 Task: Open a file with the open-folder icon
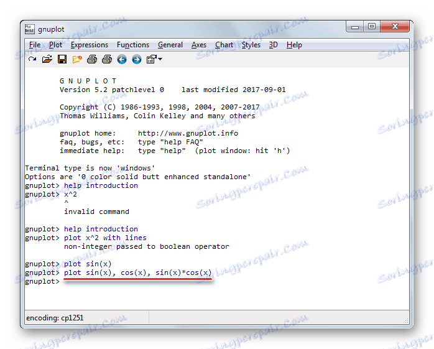point(47,59)
